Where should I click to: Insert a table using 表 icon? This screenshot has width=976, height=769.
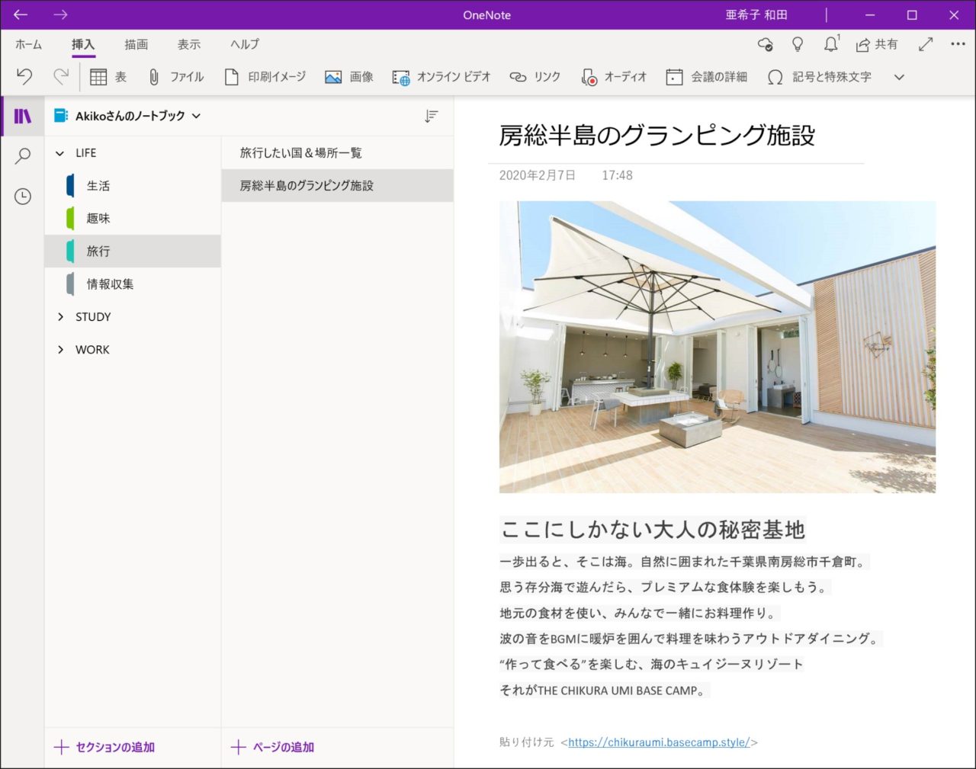[x=108, y=77]
